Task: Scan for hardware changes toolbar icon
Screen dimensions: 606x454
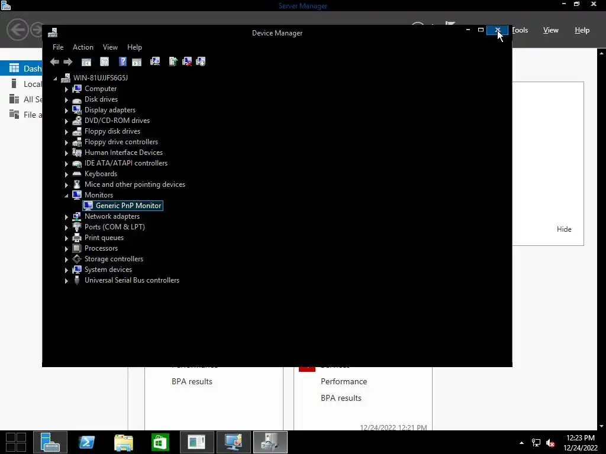Action: pyautogui.click(x=155, y=61)
